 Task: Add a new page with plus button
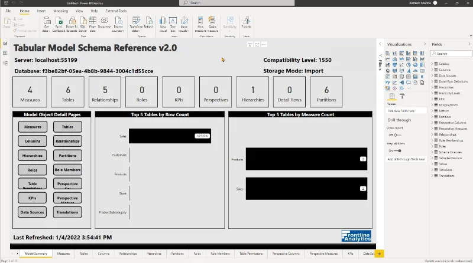(379, 254)
